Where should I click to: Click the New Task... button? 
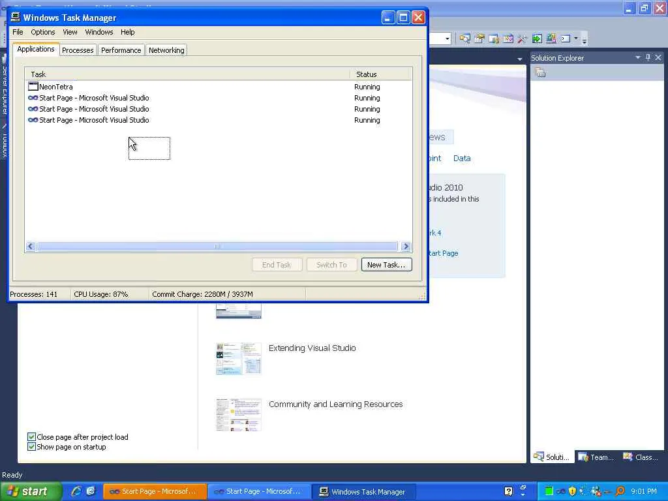click(386, 265)
